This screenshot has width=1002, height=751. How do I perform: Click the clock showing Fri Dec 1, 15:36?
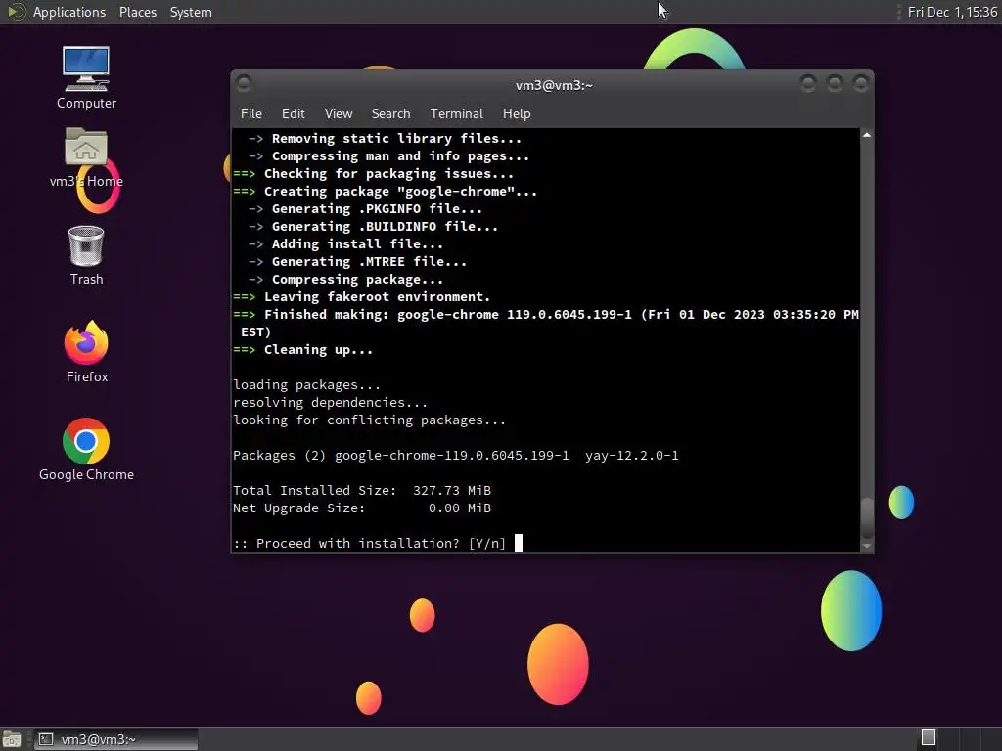952,12
